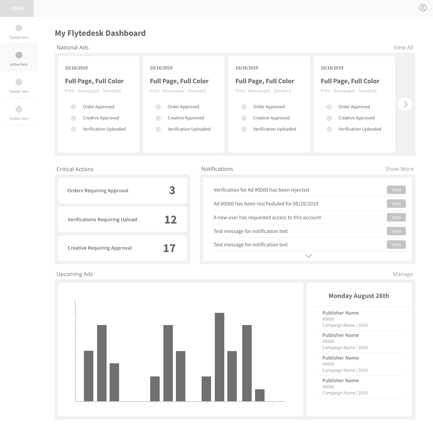This screenshot has width=433, height=438.
Task: Select the Monday August 26th heading
Action: click(x=359, y=296)
